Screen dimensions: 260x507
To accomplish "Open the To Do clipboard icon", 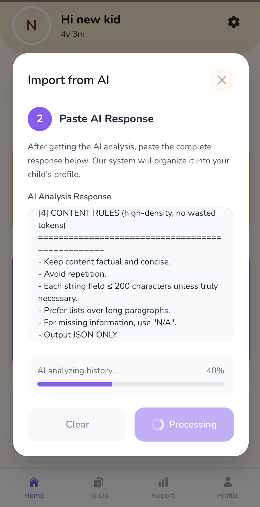I will point(99,482).
